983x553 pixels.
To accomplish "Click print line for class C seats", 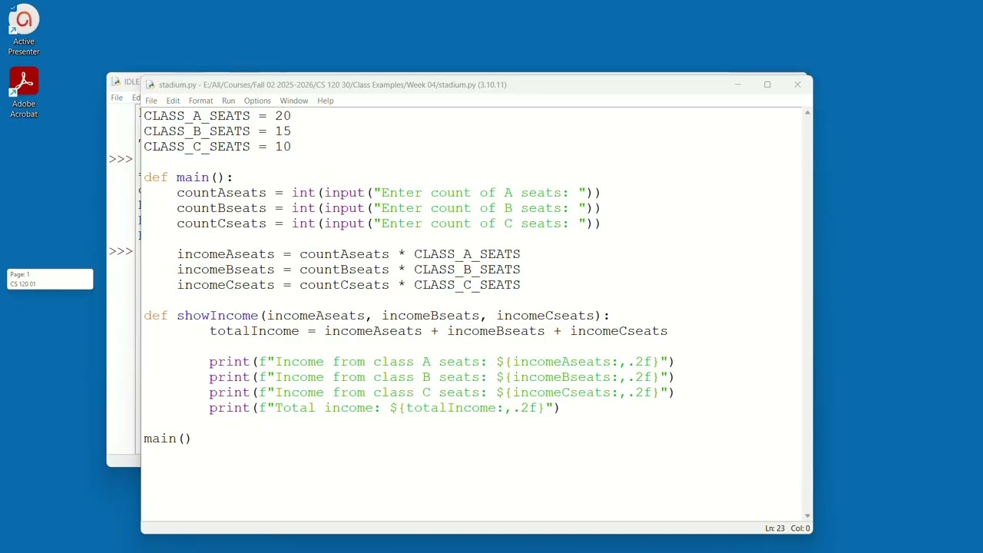I will point(442,392).
